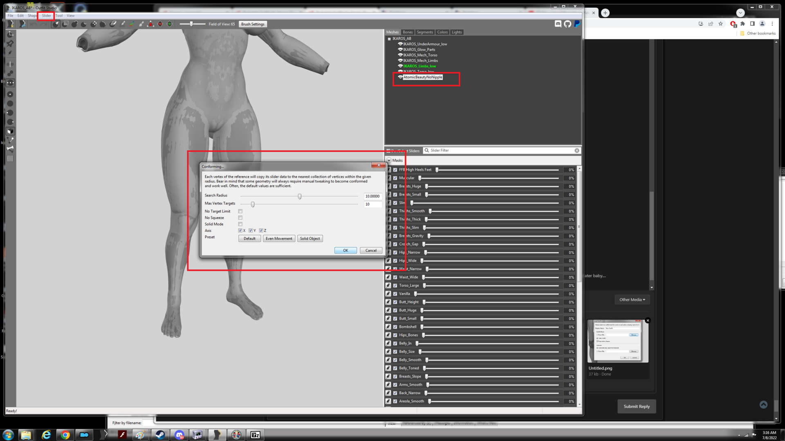785x441 pixels.
Task: Toggle global brush collision option in sidebar
Action: coord(10,82)
